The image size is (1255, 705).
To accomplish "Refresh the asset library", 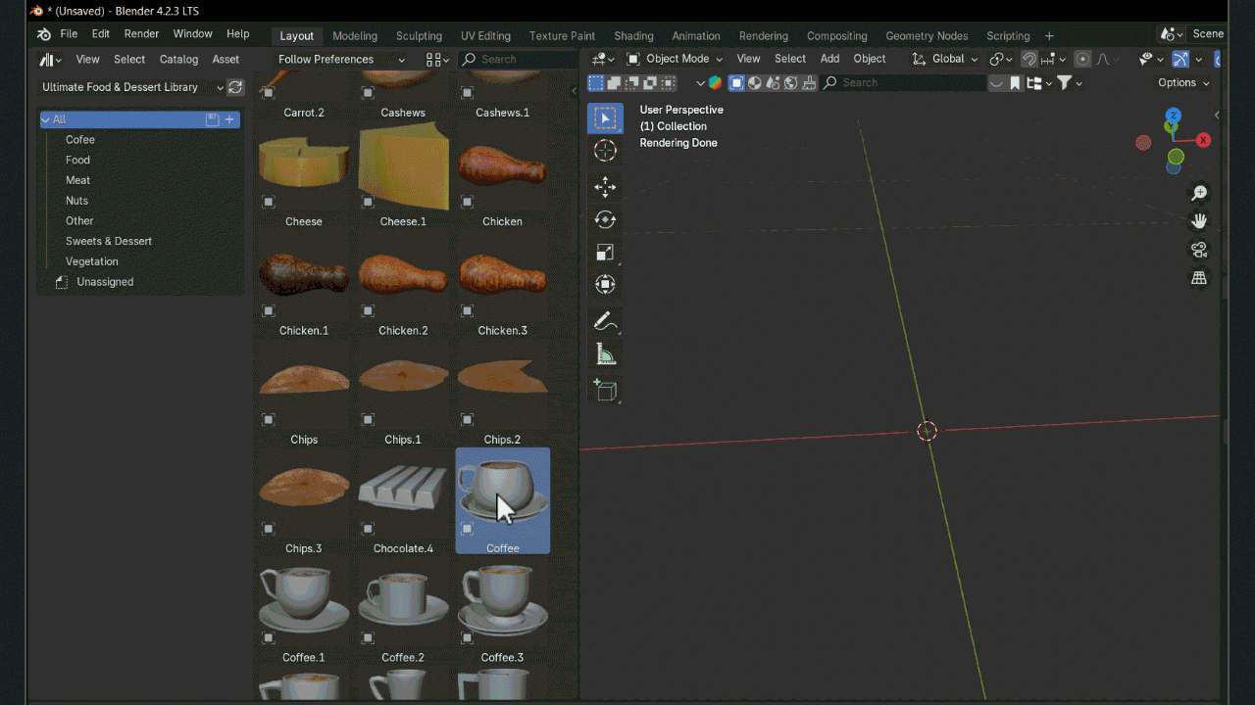I will click(235, 87).
